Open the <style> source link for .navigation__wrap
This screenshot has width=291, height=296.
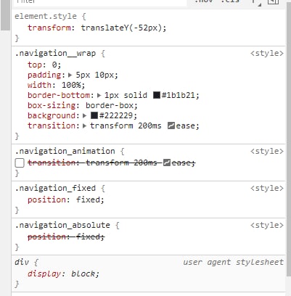point(267,53)
